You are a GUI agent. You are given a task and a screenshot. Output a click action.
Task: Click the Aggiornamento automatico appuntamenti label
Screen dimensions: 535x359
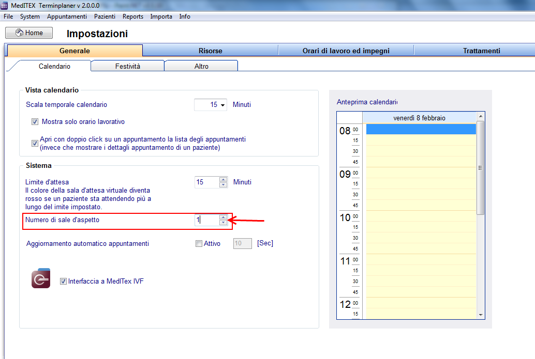(x=87, y=243)
